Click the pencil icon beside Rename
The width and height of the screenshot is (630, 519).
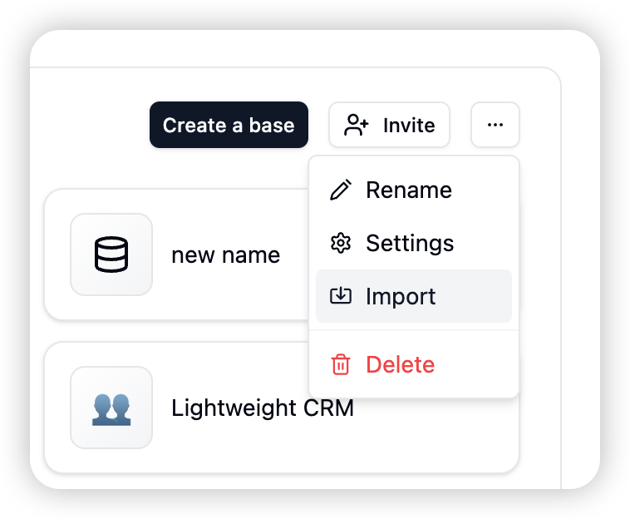(341, 190)
